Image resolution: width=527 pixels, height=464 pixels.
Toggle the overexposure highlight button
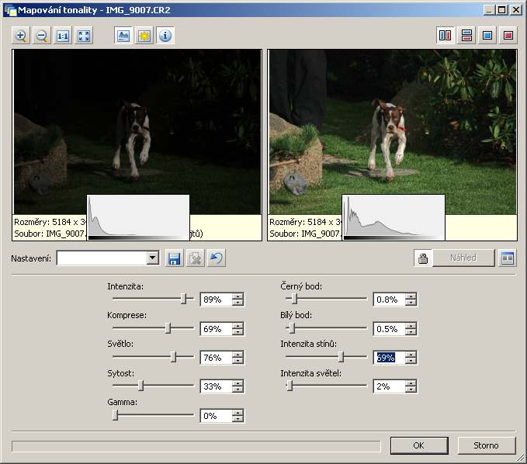(x=144, y=36)
